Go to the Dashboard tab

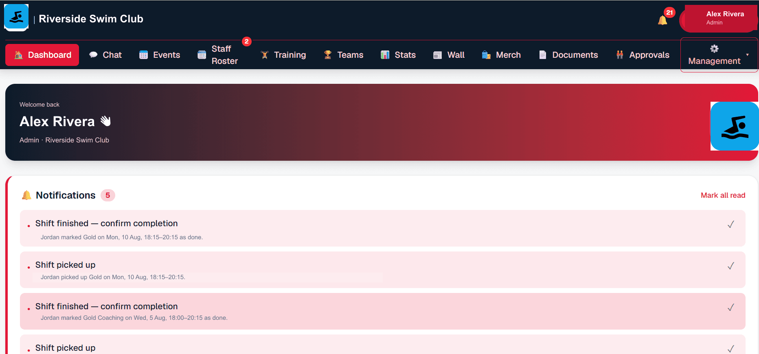[x=42, y=55]
